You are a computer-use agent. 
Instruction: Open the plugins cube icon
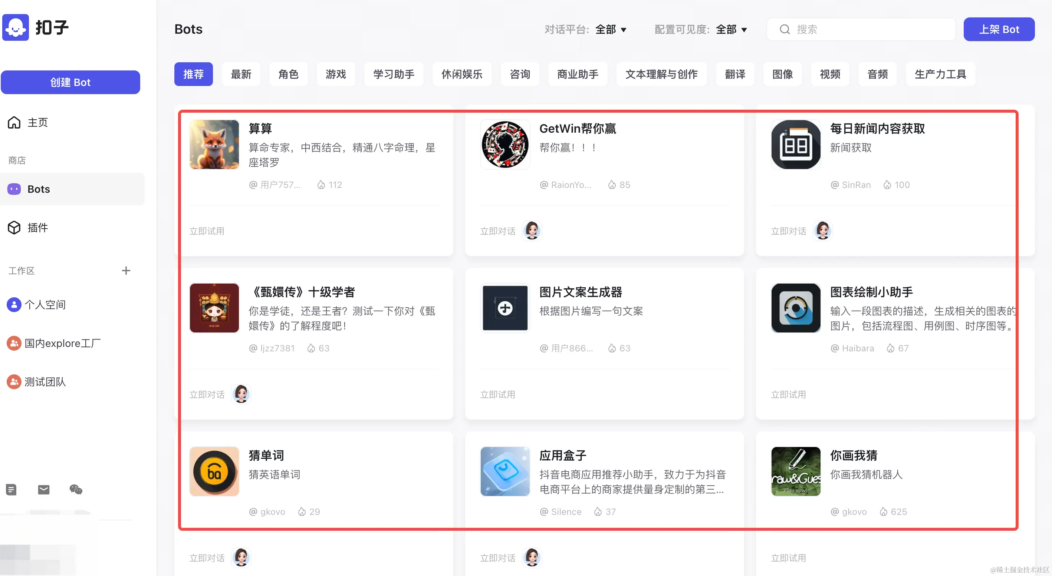click(x=14, y=228)
